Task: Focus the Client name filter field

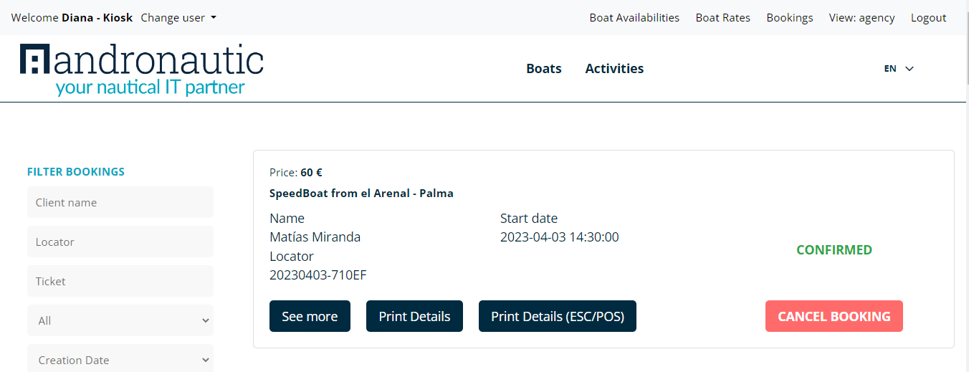Action: click(x=120, y=202)
